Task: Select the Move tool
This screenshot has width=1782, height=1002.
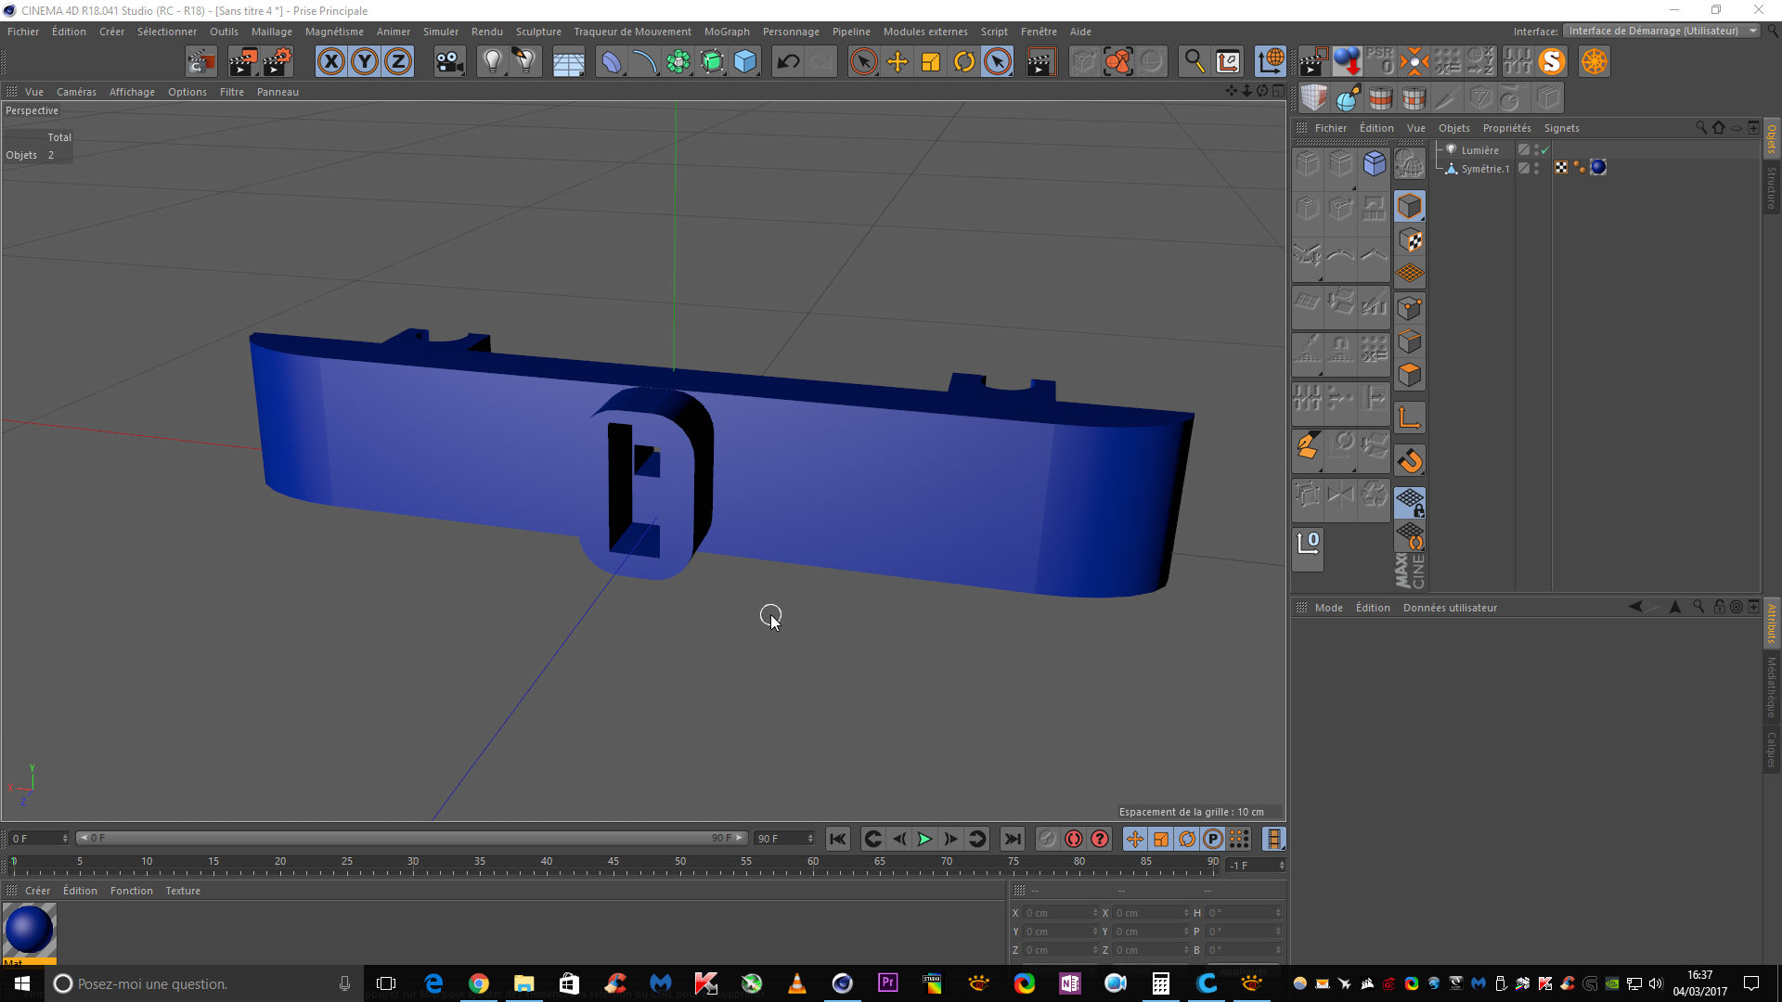Action: 897,62
